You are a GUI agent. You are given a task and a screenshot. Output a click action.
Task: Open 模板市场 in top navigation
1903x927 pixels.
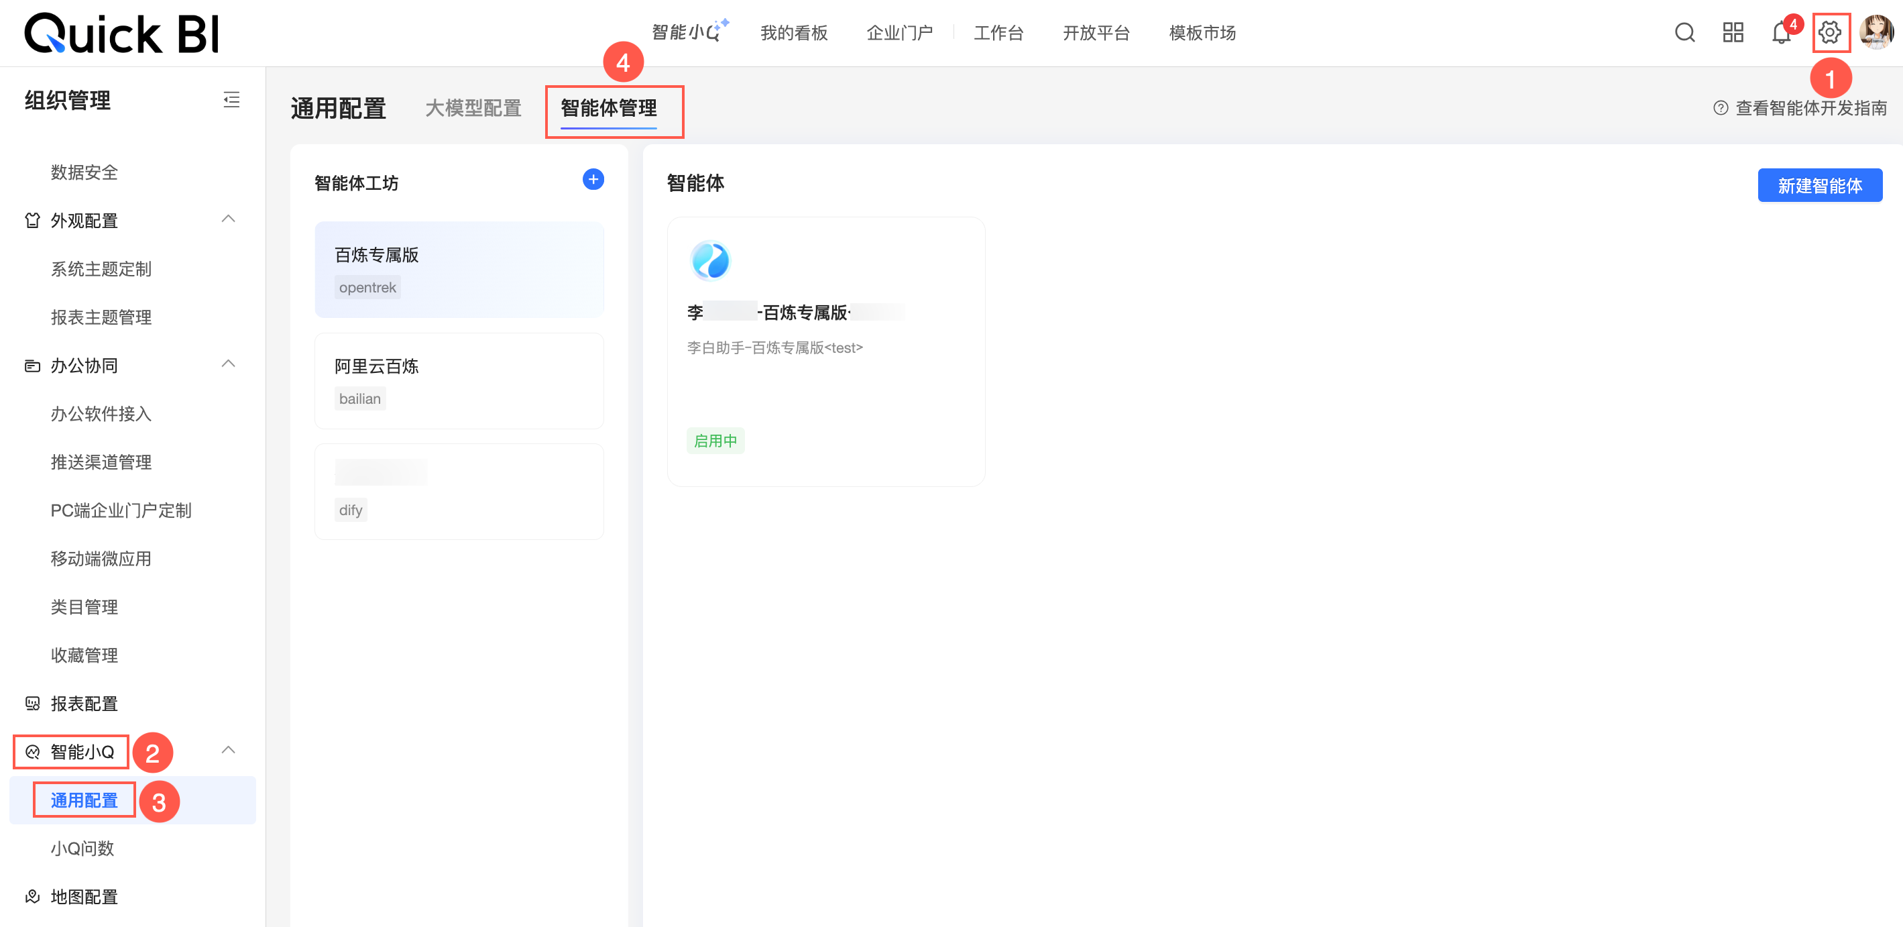[1203, 32]
